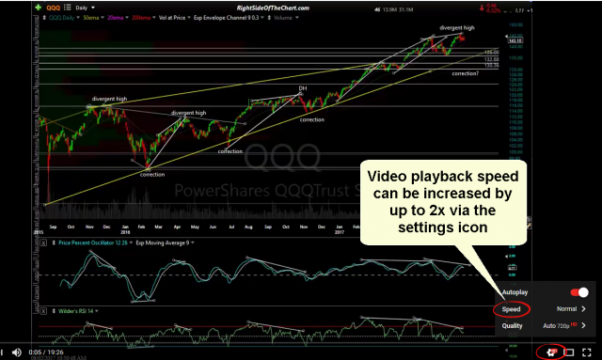Expand the Normal speed chevron

pyautogui.click(x=583, y=309)
